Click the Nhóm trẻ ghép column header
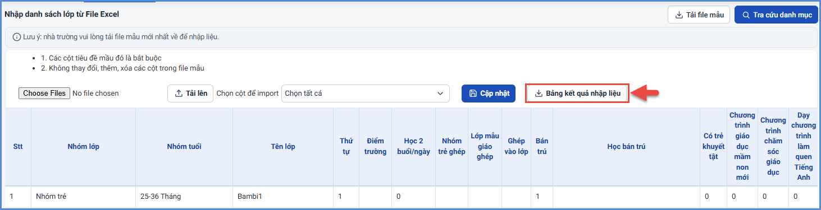The height and width of the screenshot is (210, 821). [451, 147]
